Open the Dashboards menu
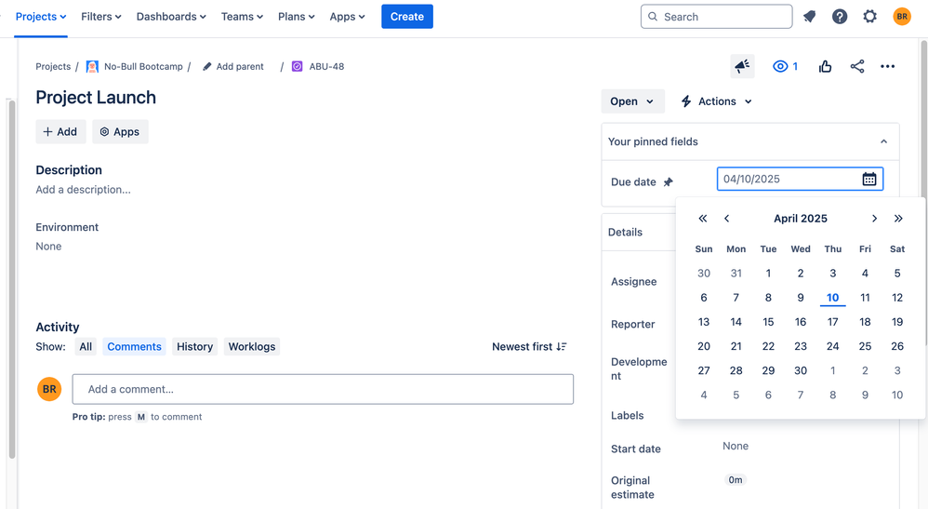This screenshot has height=509, width=928. coord(171,17)
